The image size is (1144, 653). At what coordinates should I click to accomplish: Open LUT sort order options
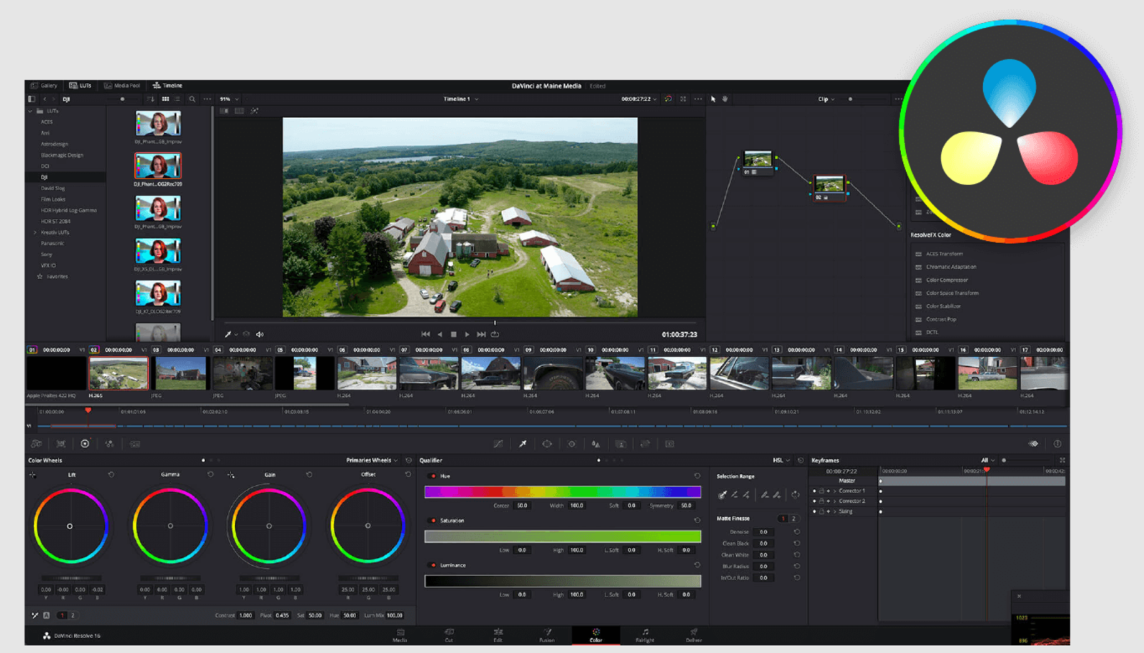click(150, 99)
